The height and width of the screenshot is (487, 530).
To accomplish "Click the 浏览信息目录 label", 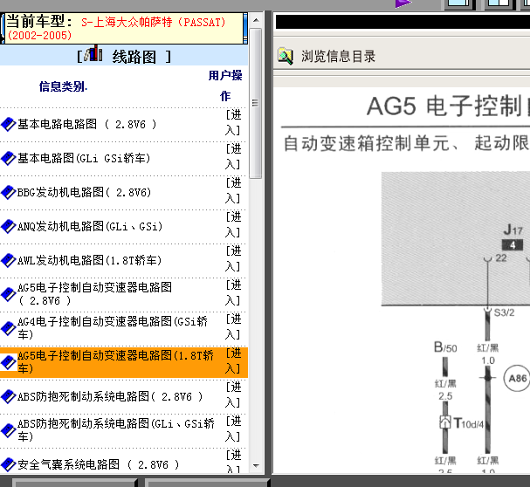I will point(339,57).
